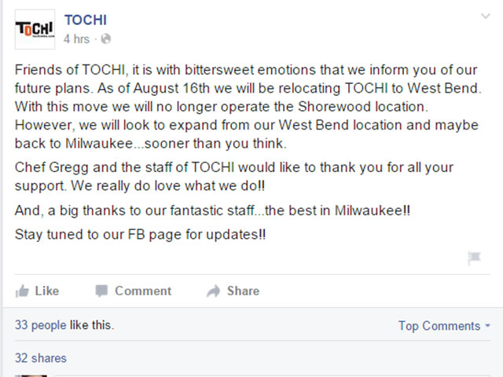Click the commenter avatar at bottom
Image resolution: width=503 pixels, height=377 pixels.
pos(31,375)
